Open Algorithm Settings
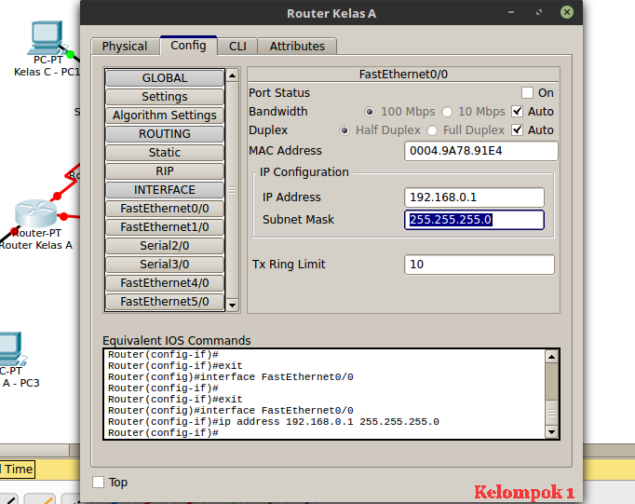 point(165,116)
